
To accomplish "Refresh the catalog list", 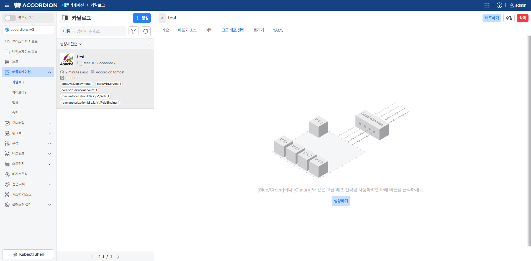I will click(x=146, y=31).
